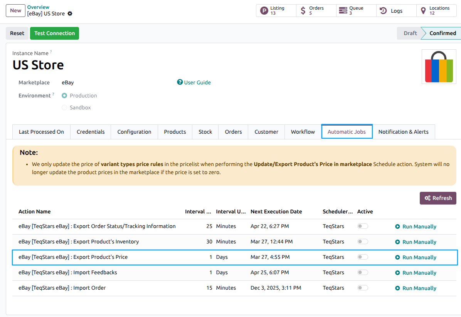
Task: Click the Logs history icon
Action: click(x=383, y=11)
